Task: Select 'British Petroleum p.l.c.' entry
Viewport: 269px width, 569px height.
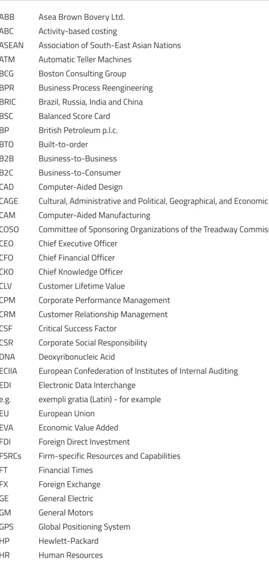Action: click(78, 131)
